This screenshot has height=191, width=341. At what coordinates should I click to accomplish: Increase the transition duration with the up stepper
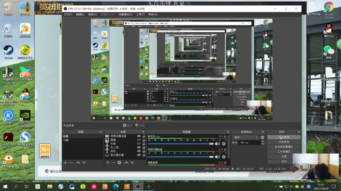click(263, 141)
